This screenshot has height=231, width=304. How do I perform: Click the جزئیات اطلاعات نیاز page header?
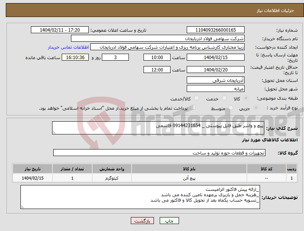pyautogui.click(x=275, y=10)
